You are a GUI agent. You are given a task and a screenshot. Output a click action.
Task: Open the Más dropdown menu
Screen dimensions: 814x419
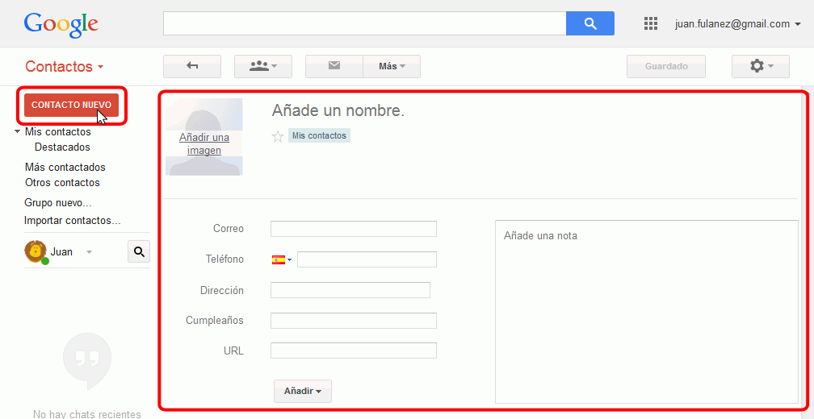pyautogui.click(x=392, y=66)
